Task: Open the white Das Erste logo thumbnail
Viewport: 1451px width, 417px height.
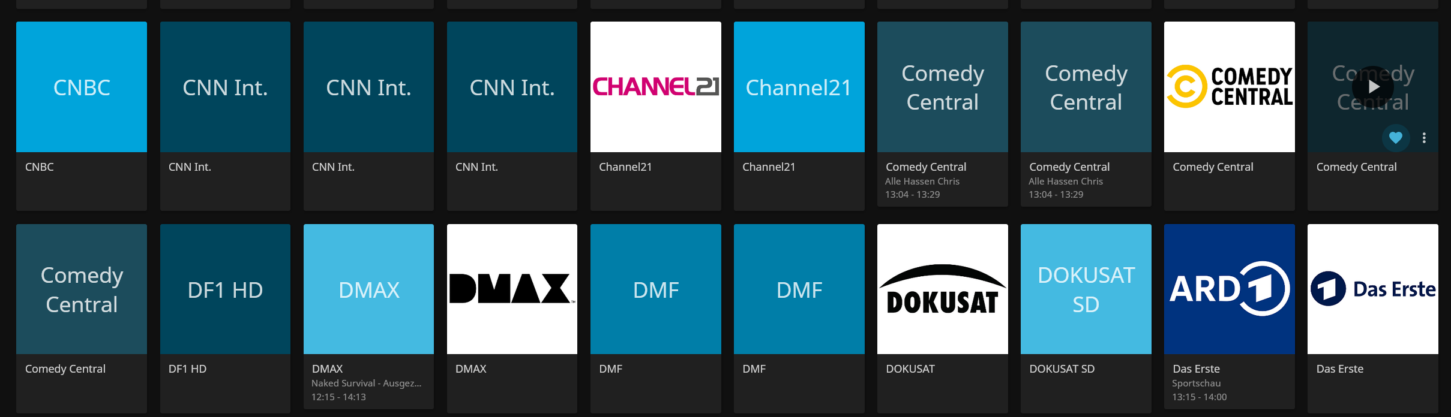Action: pos(1373,289)
